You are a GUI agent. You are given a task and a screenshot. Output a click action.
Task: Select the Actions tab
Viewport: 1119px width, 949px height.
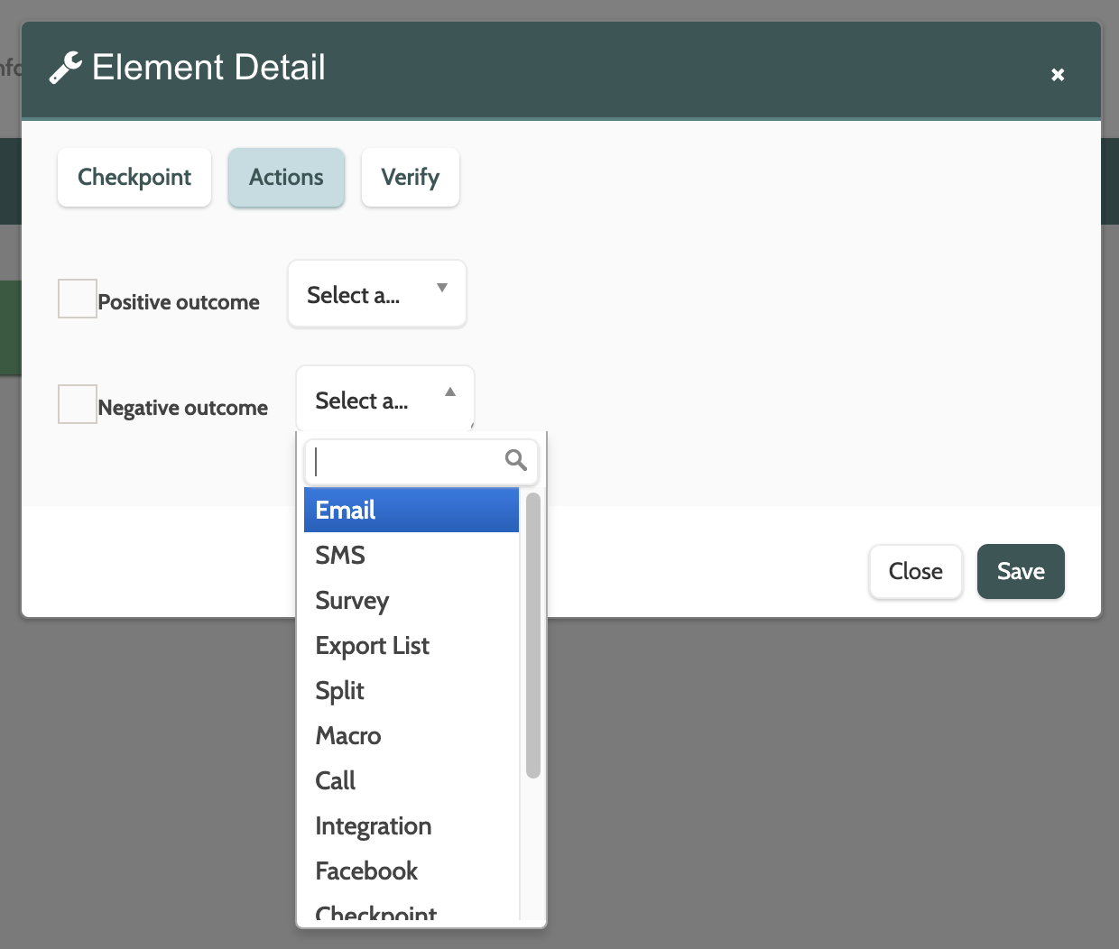coord(286,178)
